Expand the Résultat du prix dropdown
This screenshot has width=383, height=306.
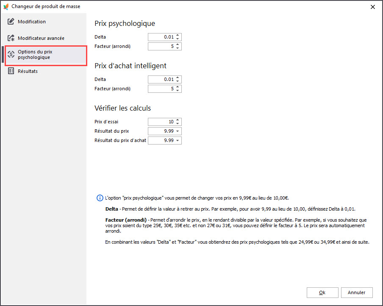point(178,131)
